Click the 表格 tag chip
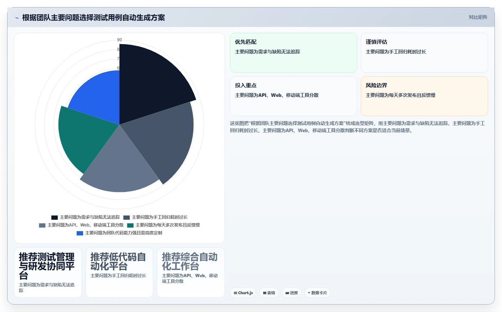 tap(269, 293)
